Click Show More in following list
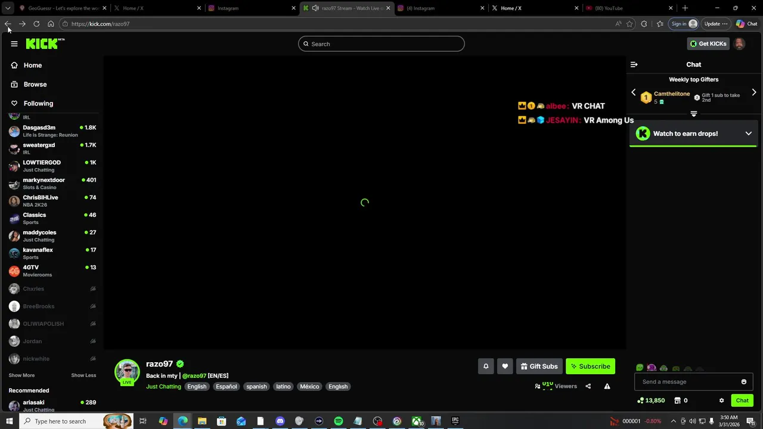 21,375
